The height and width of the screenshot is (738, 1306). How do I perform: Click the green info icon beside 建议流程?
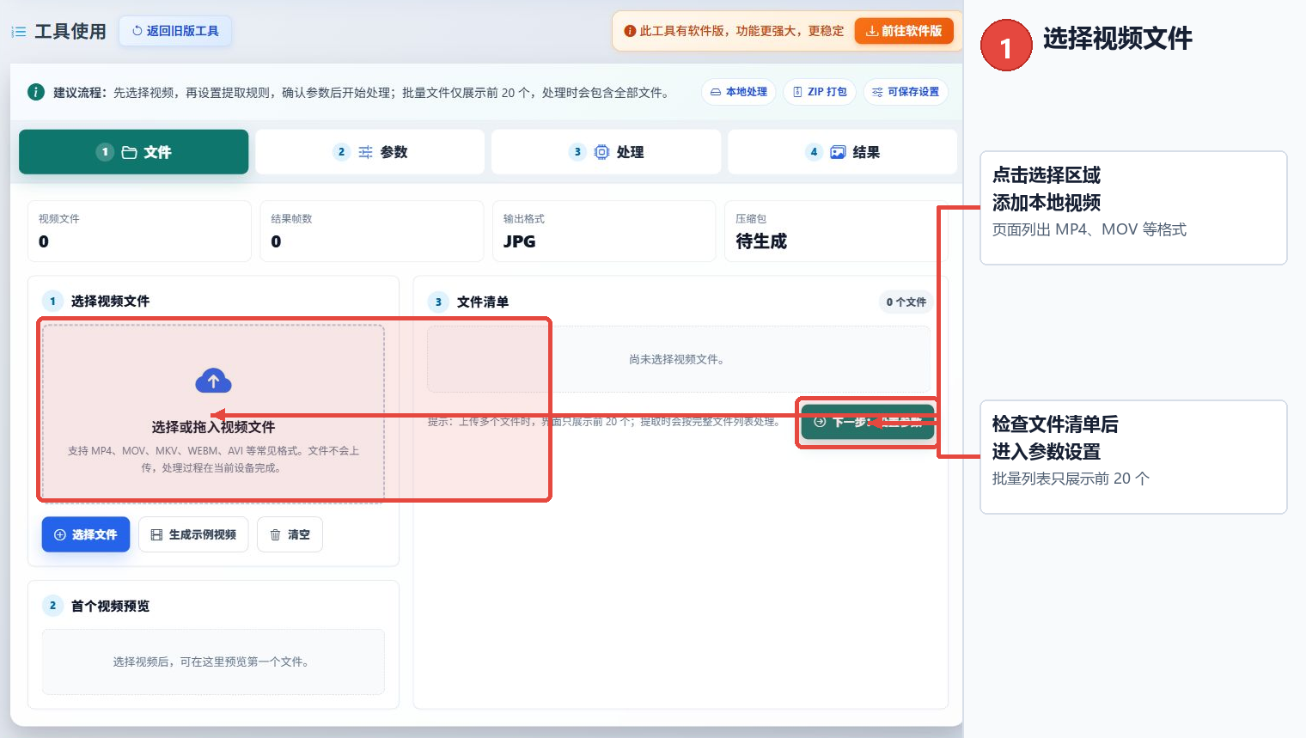click(x=36, y=92)
